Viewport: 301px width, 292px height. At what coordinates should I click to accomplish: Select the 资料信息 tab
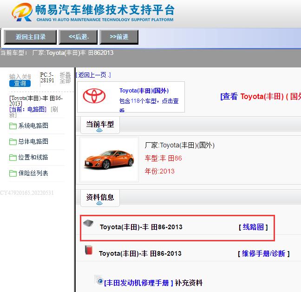click(x=100, y=198)
